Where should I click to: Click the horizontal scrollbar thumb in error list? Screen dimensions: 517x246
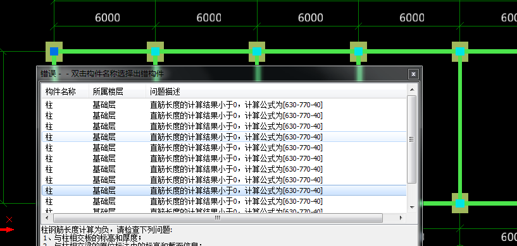pyautogui.click(x=218, y=218)
